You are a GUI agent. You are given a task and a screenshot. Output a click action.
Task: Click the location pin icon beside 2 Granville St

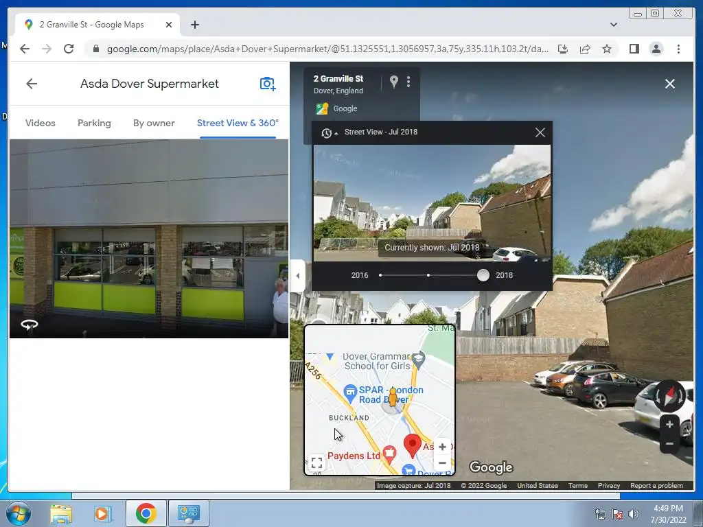[x=393, y=82]
